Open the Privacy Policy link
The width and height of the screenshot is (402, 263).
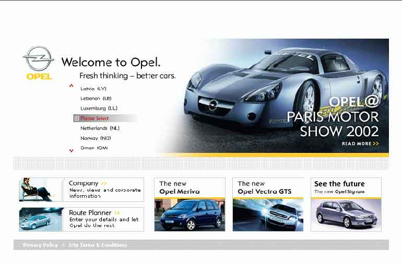click(41, 245)
